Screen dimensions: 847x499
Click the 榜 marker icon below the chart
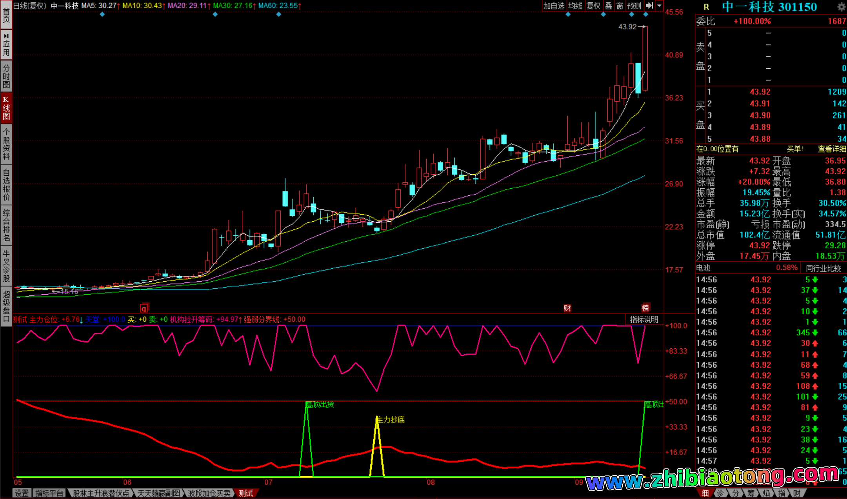coord(645,308)
